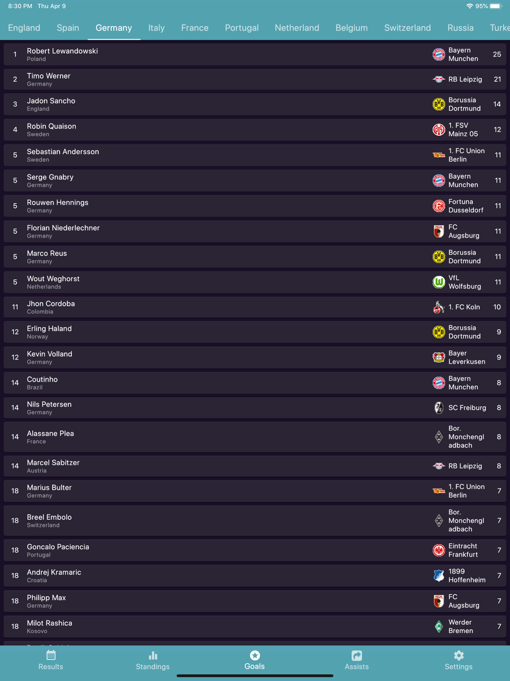Tap the Werder Bremen logo beside Milot Rashica
Viewport: 510px width, 681px height.
pyautogui.click(x=439, y=626)
